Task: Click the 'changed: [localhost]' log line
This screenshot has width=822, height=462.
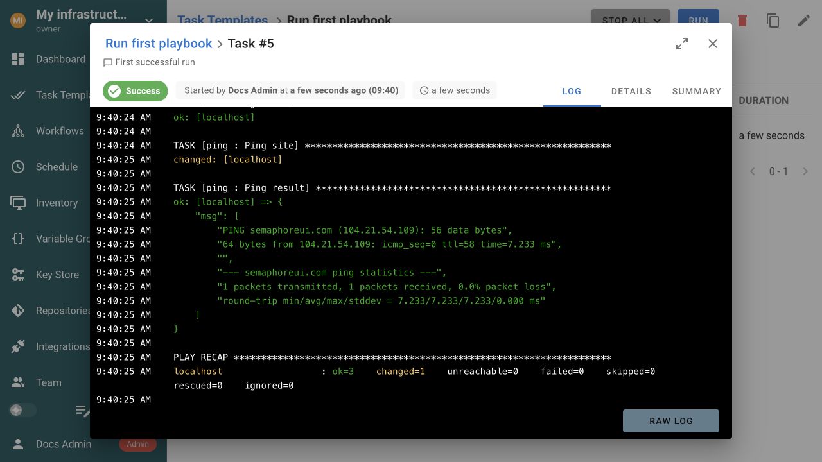Action: pyautogui.click(x=228, y=160)
